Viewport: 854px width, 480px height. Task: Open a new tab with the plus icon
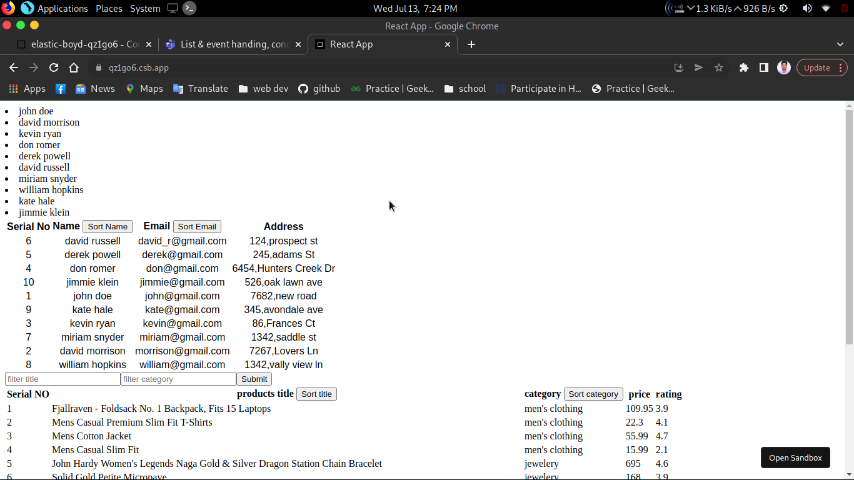(471, 44)
